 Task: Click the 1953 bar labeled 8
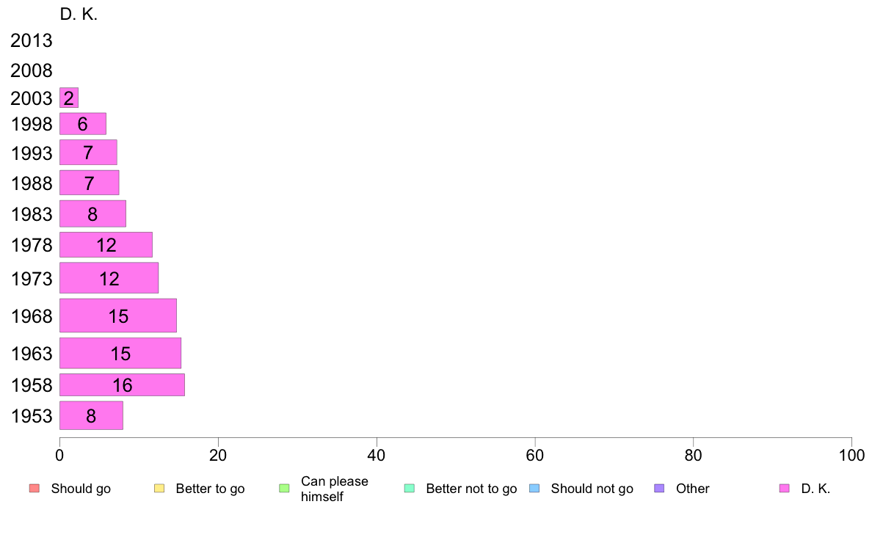coord(91,415)
